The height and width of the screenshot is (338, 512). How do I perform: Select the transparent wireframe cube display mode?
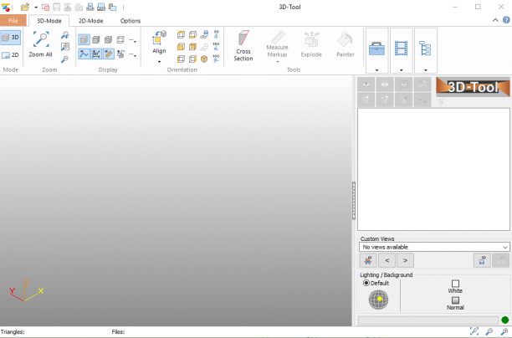[x=120, y=40]
